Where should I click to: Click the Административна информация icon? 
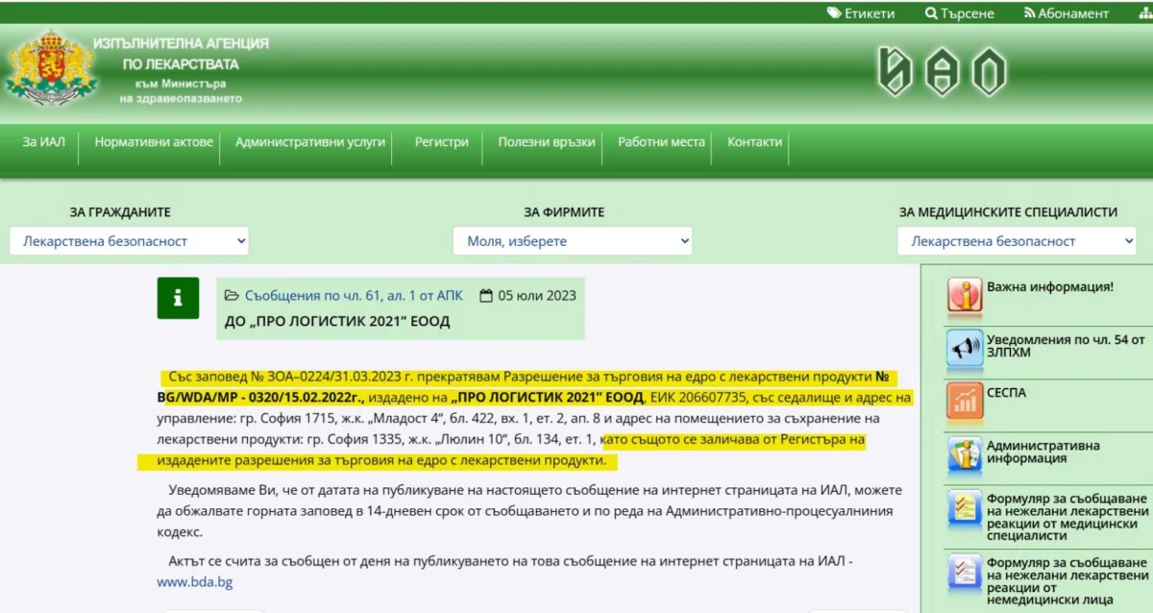(965, 454)
